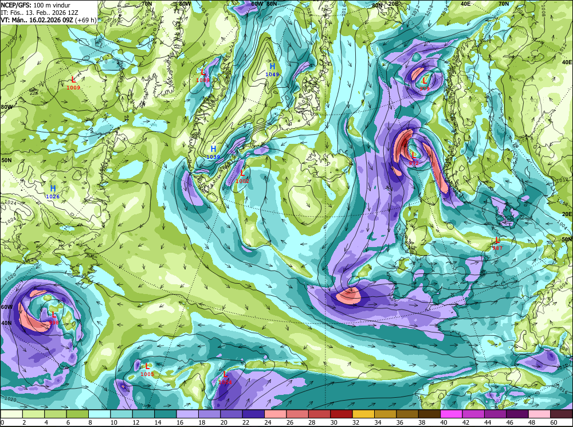Click the L 1002 low pressure marker

pos(242,176)
